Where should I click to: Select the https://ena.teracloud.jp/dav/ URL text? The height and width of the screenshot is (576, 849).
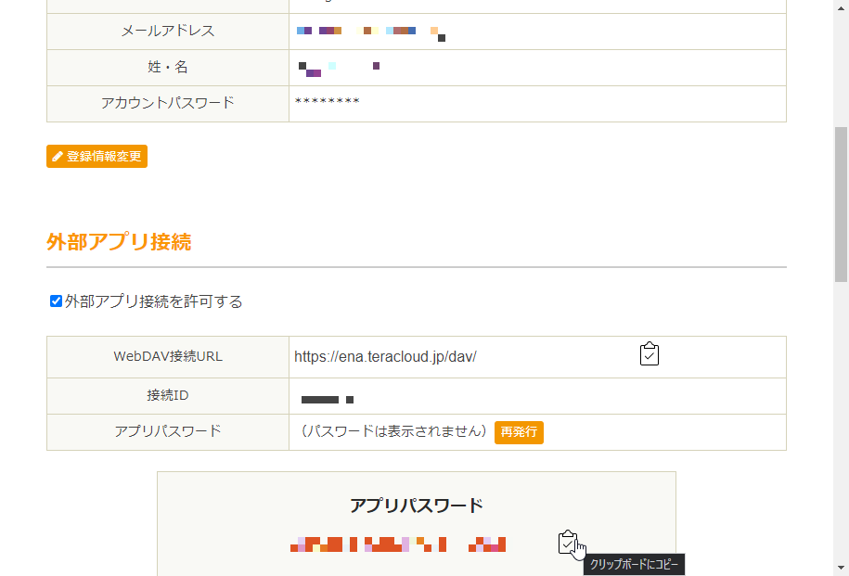coord(385,357)
